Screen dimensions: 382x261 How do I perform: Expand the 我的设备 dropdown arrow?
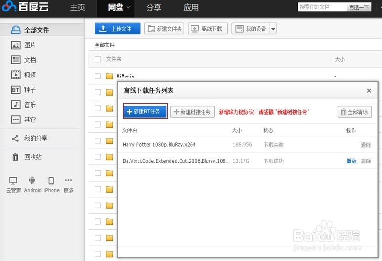click(273, 29)
